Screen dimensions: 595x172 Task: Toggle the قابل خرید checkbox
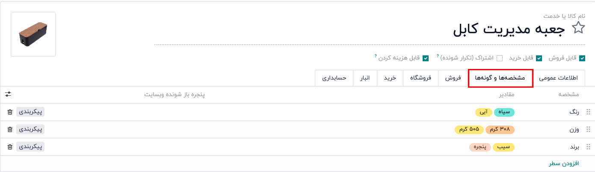[x=539, y=58]
